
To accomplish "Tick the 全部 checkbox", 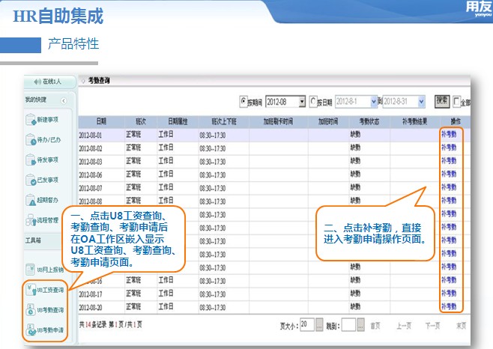I will [x=457, y=102].
